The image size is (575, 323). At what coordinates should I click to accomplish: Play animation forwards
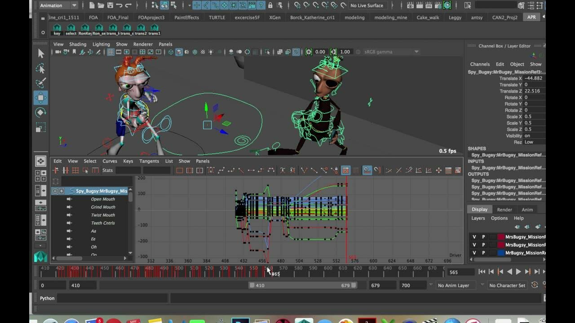pyautogui.click(x=518, y=271)
